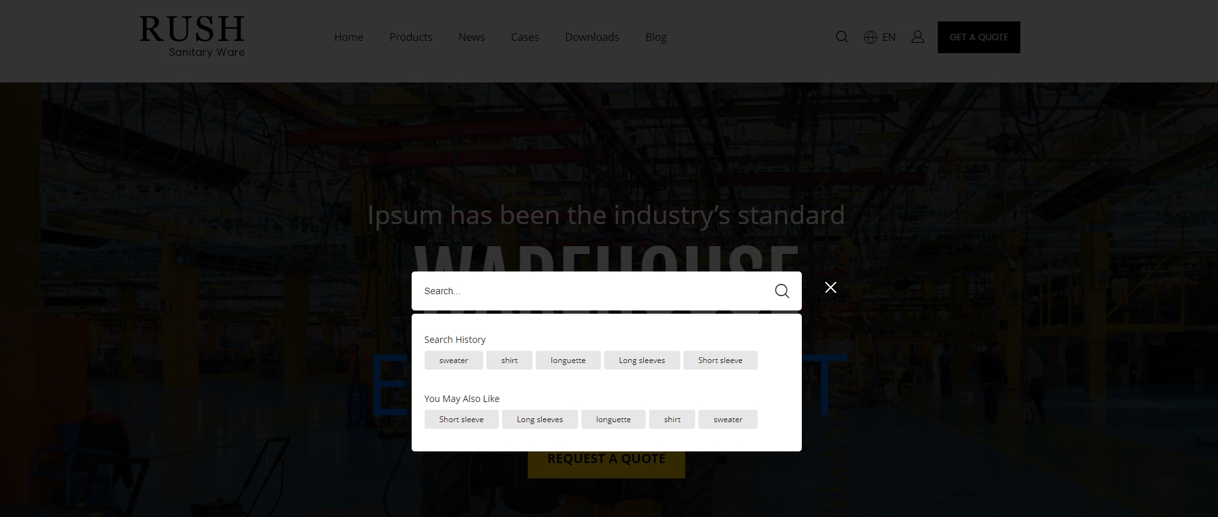The width and height of the screenshot is (1218, 517).
Task: Select 'shirt' in Search History
Action: pos(509,360)
